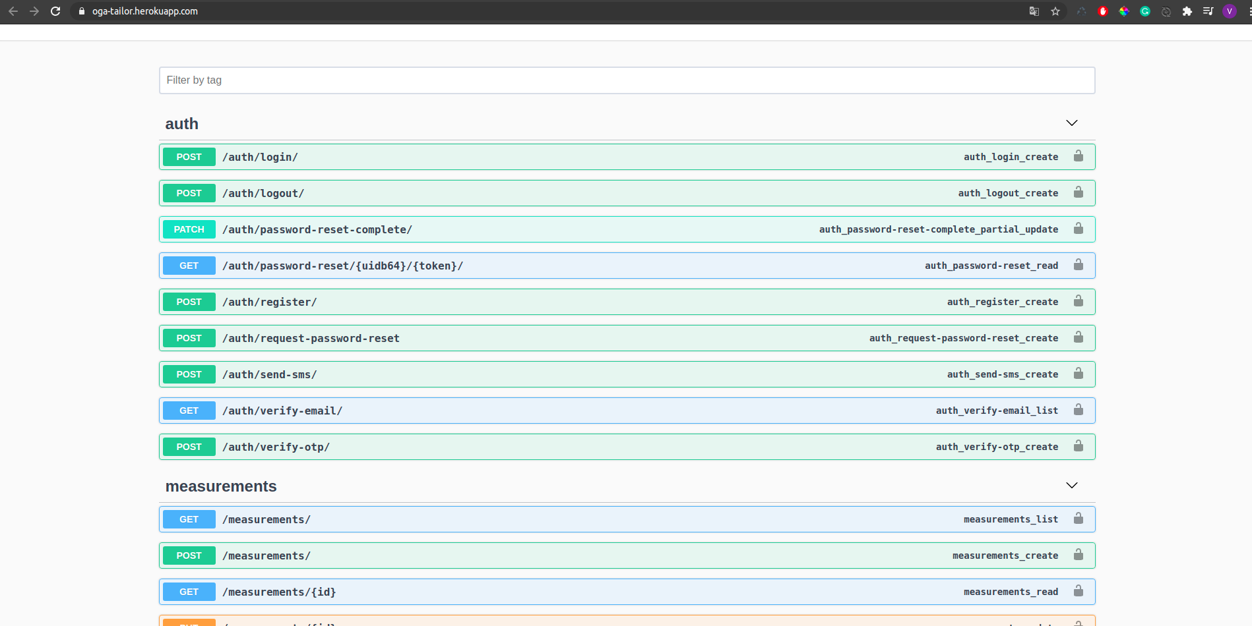The height and width of the screenshot is (626, 1252).
Task: Click the auth tag heading
Action: pyautogui.click(x=182, y=124)
